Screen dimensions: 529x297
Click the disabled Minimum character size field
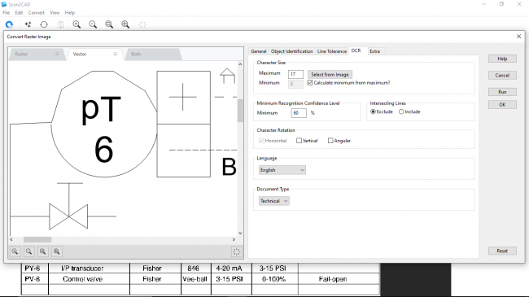[x=295, y=84]
